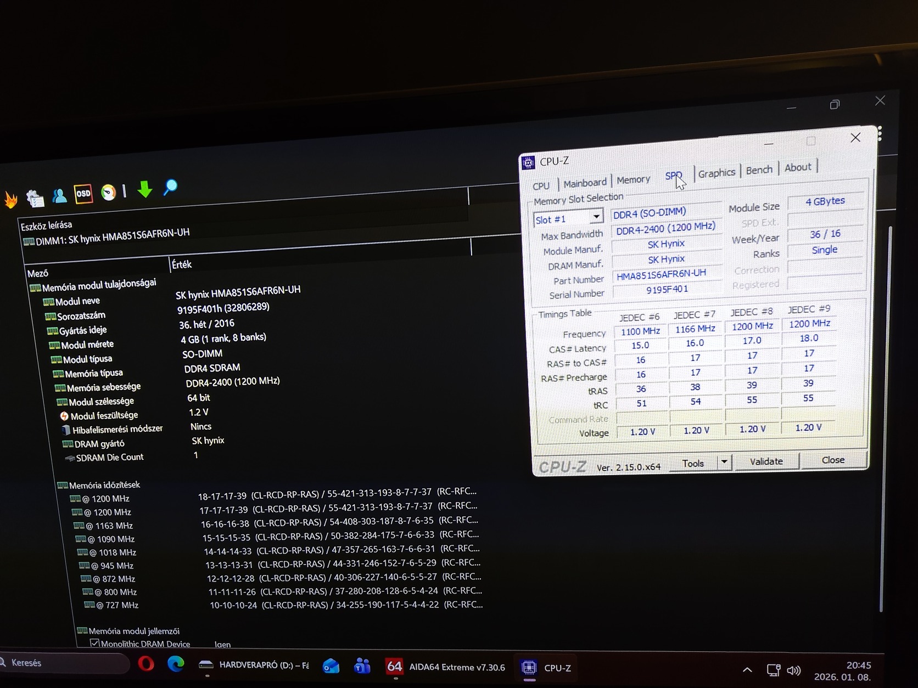Select the SPD tab in CPU-Z
Image resolution: width=918 pixels, height=688 pixels.
click(674, 176)
